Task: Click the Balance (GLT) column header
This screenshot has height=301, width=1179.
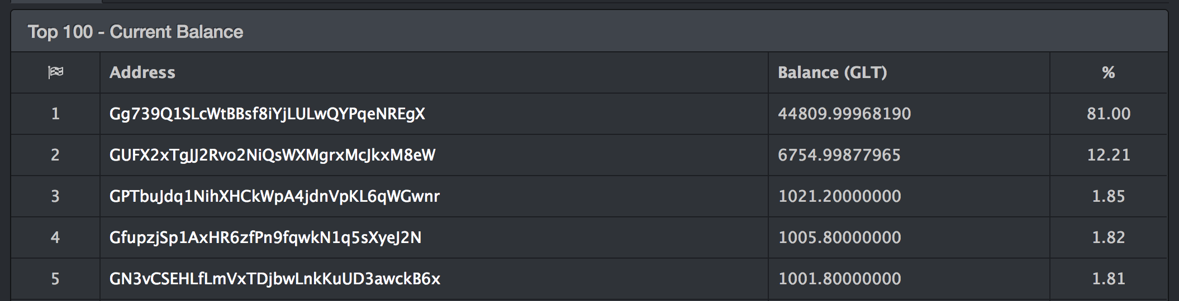Action: click(x=833, y=72)
